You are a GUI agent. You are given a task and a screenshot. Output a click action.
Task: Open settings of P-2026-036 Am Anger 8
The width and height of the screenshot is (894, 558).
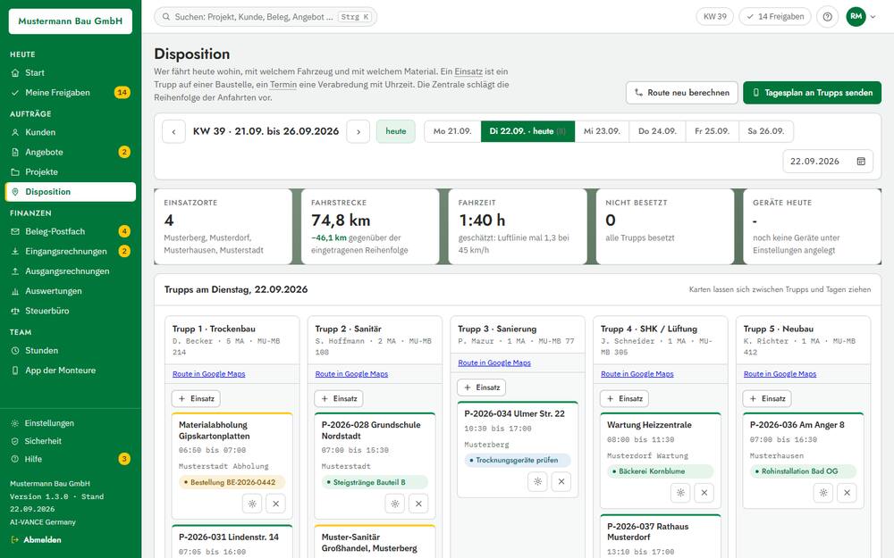(823, 493)
